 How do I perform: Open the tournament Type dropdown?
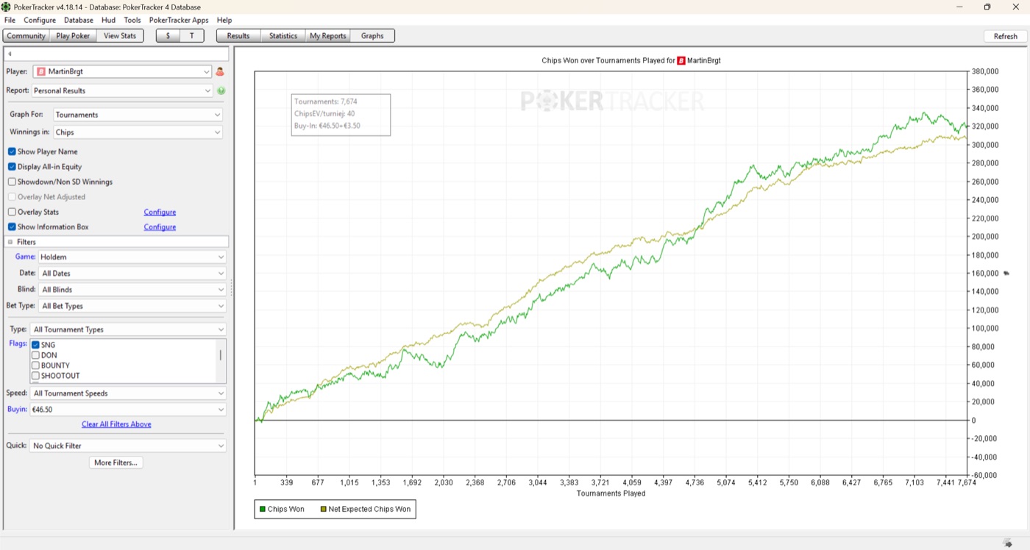coord(128,329)
